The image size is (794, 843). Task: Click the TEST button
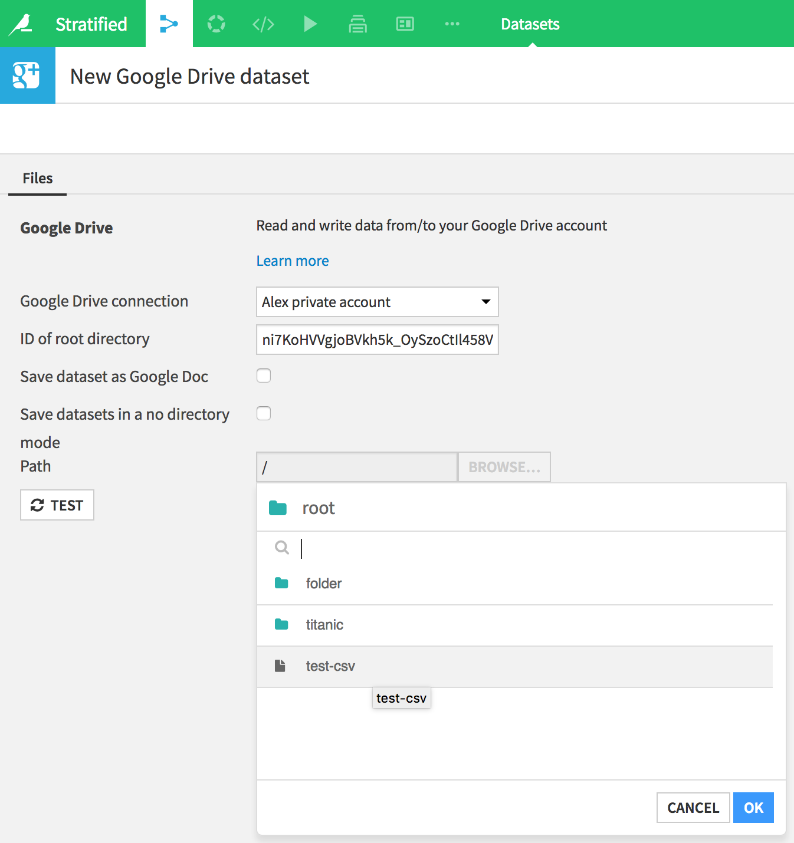(57, 505)
